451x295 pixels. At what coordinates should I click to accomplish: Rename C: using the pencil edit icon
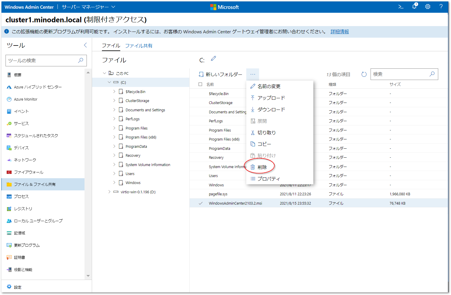(x=213, y=59)
